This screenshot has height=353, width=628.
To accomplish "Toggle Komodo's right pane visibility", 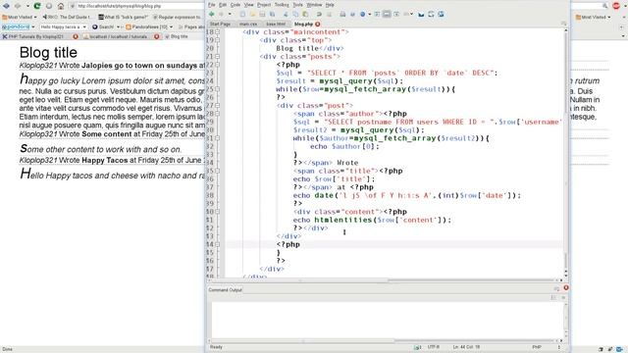I will tap(396, 14).
